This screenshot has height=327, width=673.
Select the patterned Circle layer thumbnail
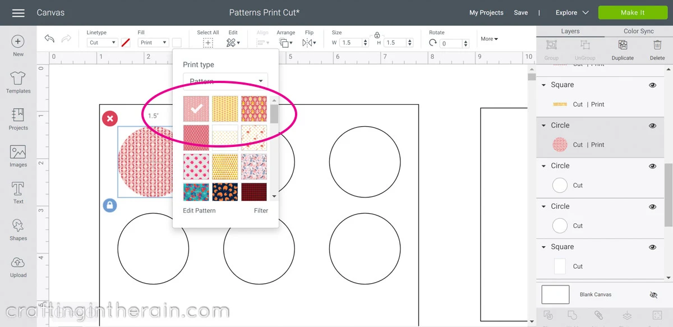click(560, 145)
